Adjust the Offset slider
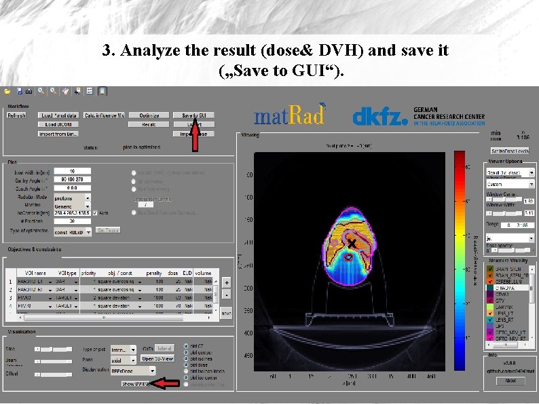Screen dimensions: 539x404 click(53, 374)
